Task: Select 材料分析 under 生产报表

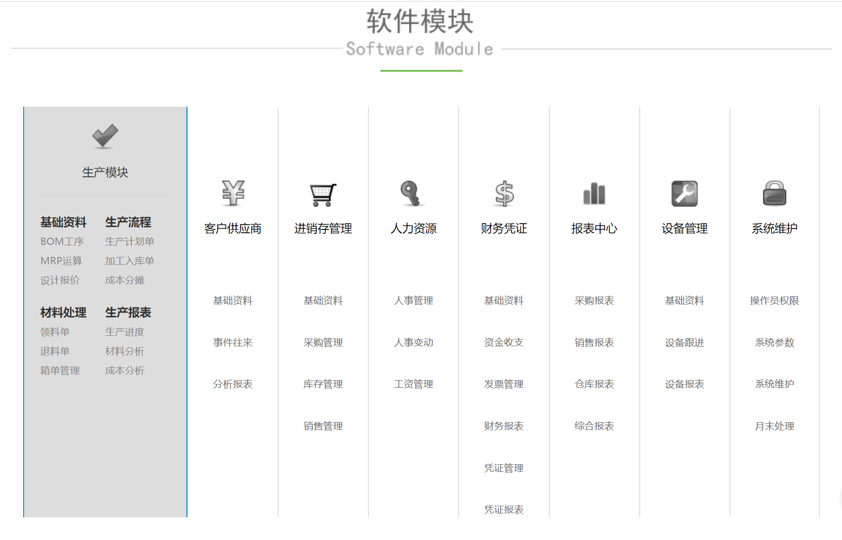Action: pyautogui.click(x=125, y=351)
